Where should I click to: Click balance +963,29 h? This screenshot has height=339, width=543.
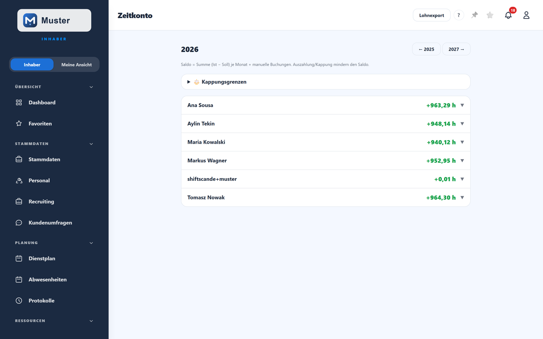(441, 105)
